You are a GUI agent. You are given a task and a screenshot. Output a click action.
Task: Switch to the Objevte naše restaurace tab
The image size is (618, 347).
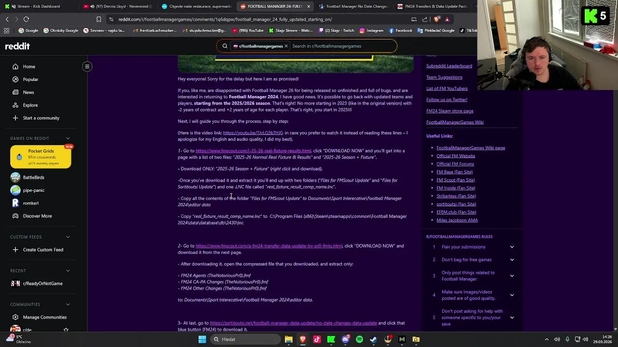197,6
